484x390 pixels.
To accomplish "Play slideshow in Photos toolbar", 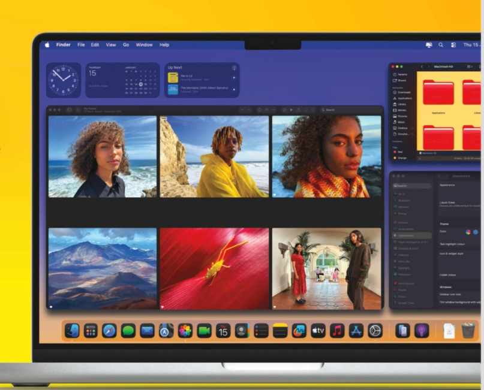I will (291, 110).
